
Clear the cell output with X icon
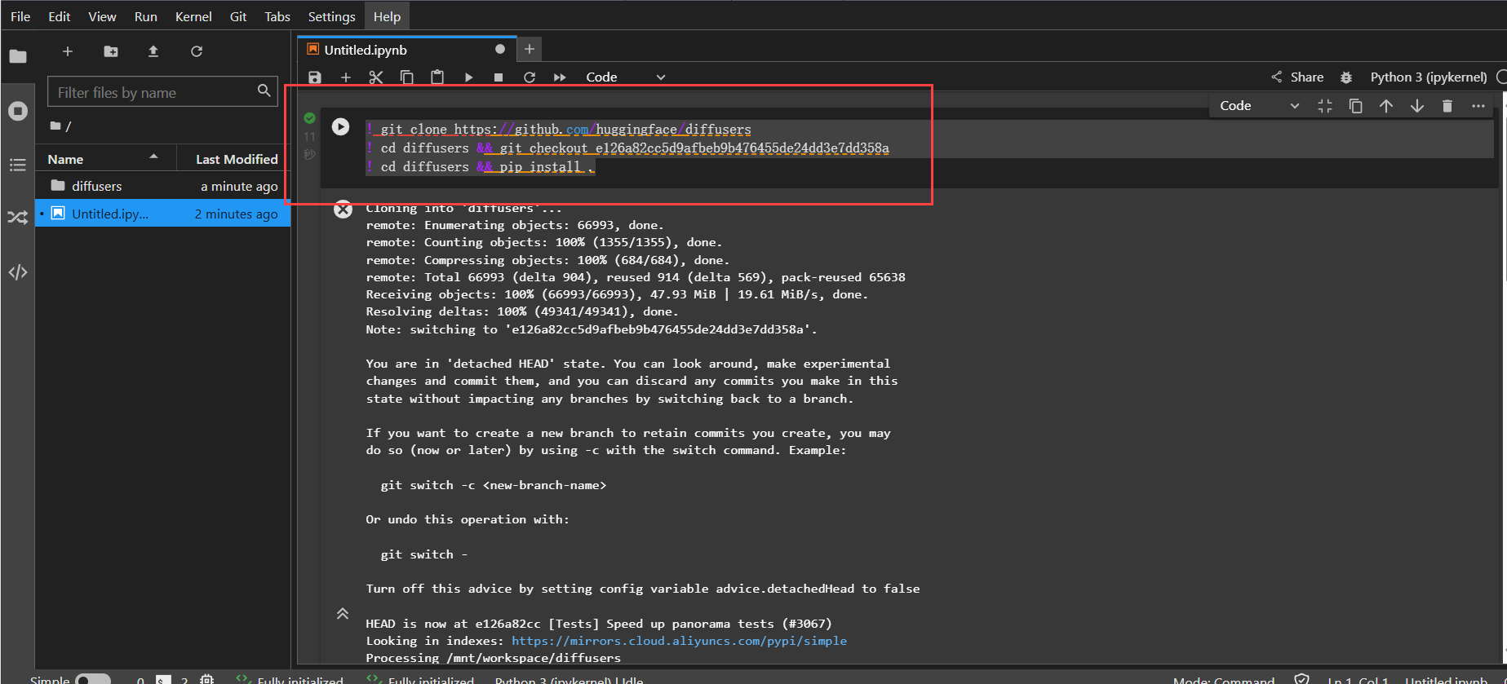point(344,210)
